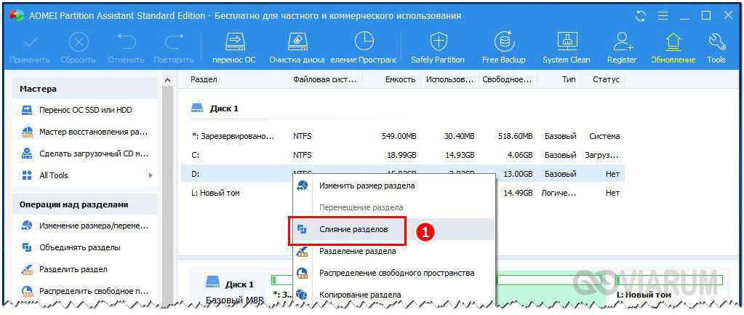
Task: Pick Разделение раздела from context menu
Action: (357, 251)
